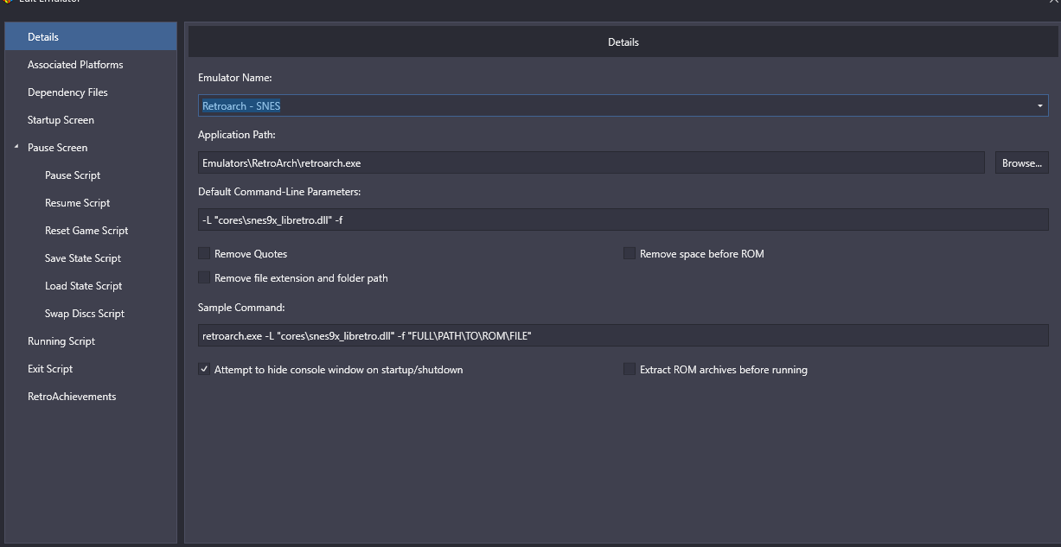1061x547 pixels.
Task: Select the Save State Script item
Action: tap(83, 258)
